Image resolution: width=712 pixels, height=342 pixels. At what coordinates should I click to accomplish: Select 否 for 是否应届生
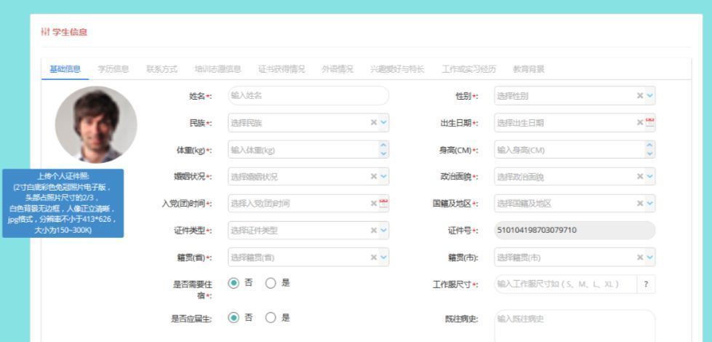click(234, 317)
